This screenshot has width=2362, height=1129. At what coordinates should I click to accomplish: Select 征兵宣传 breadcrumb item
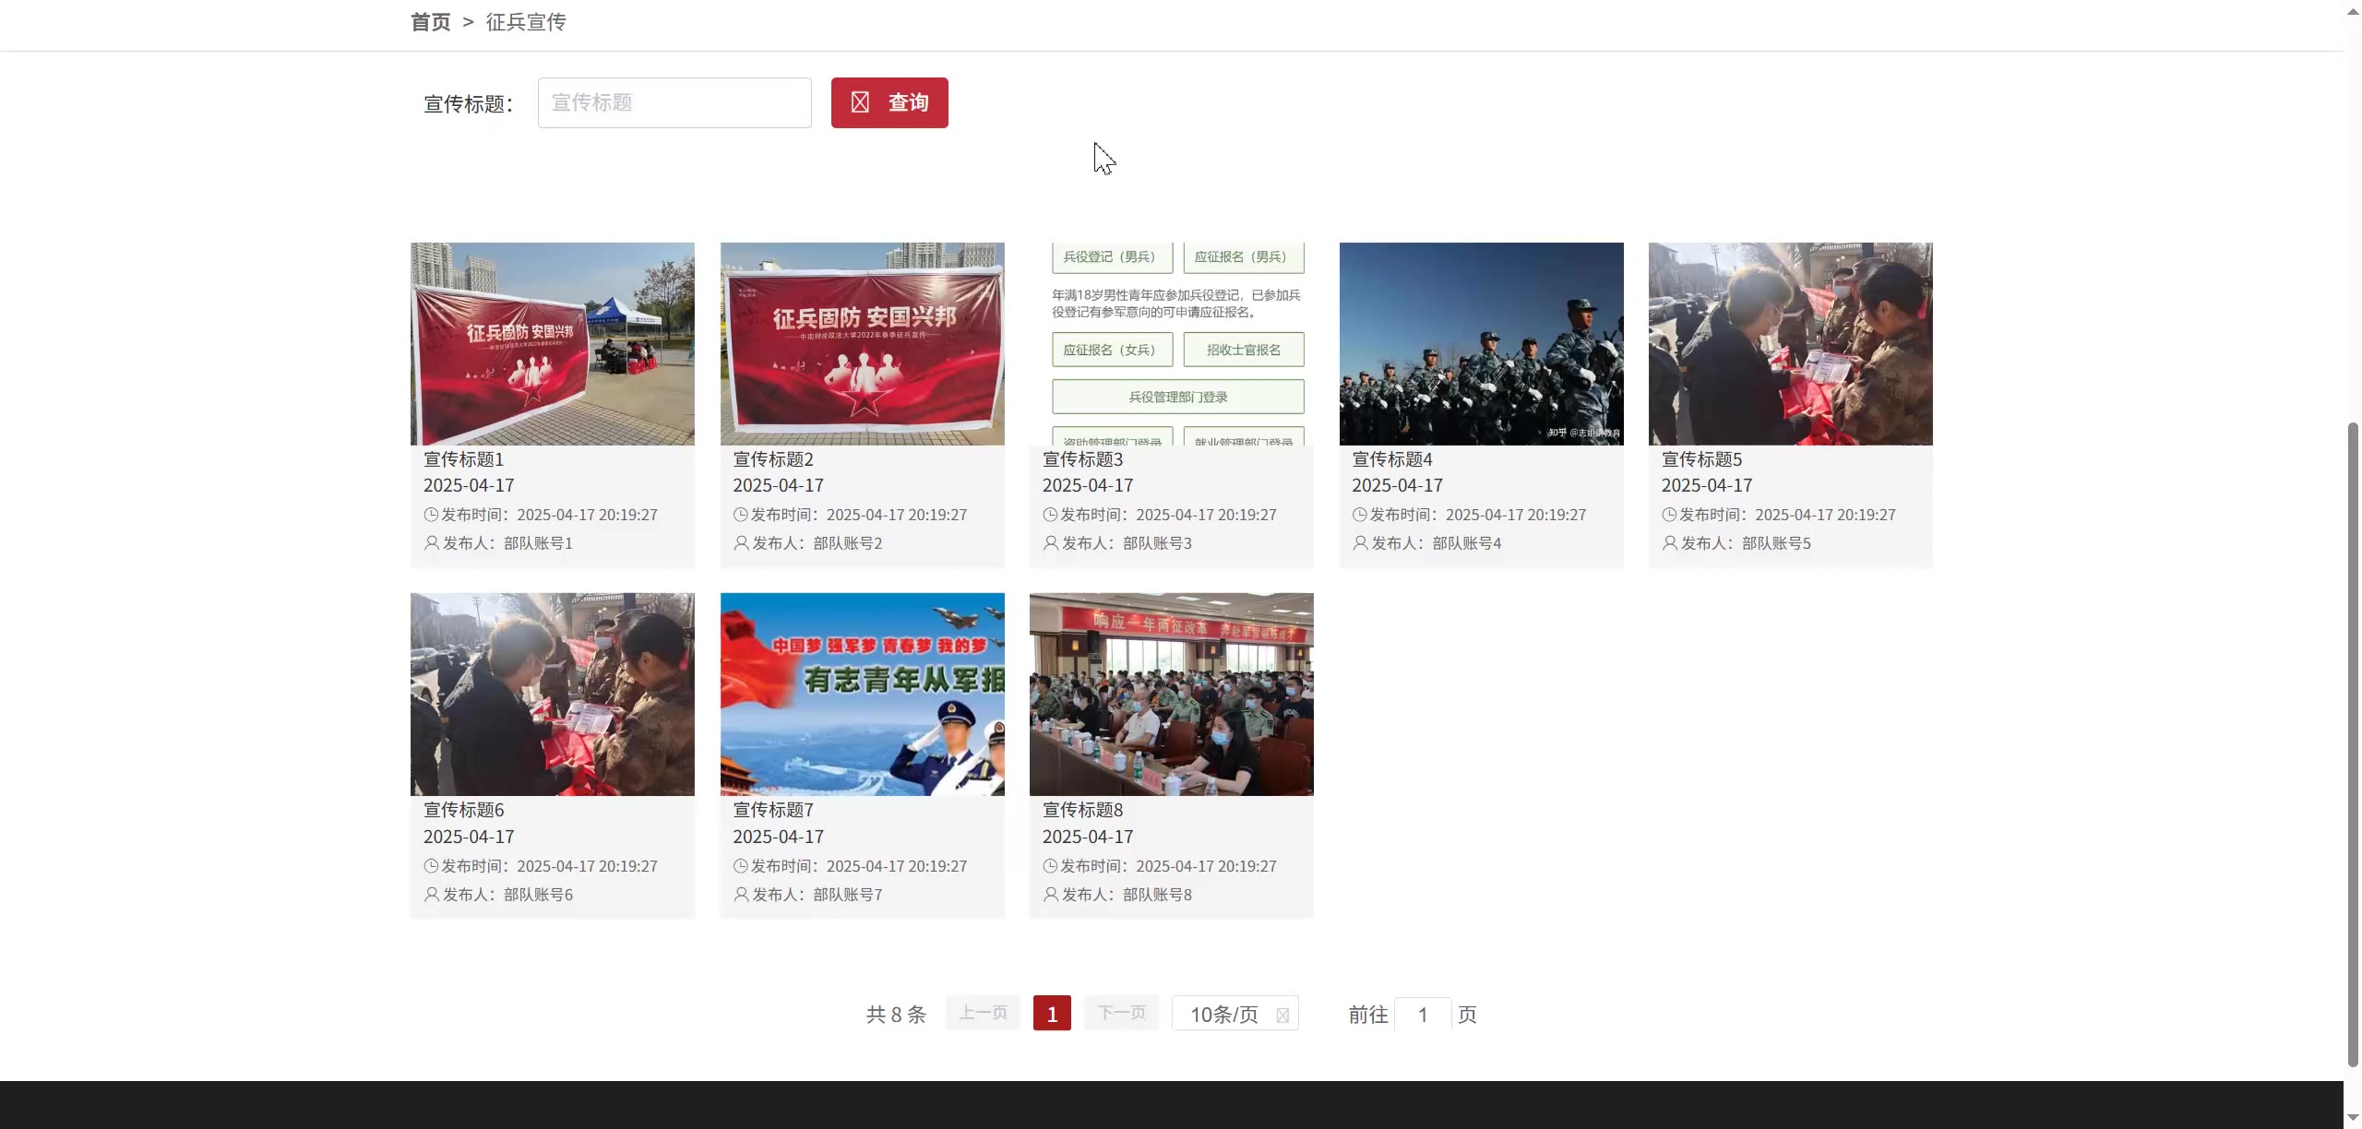[526, 22]
